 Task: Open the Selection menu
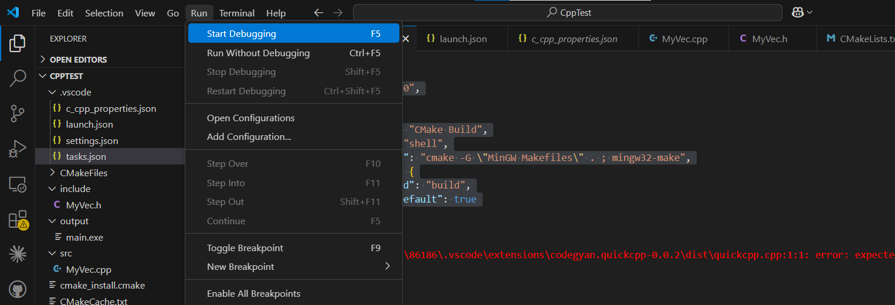(104, 13)
